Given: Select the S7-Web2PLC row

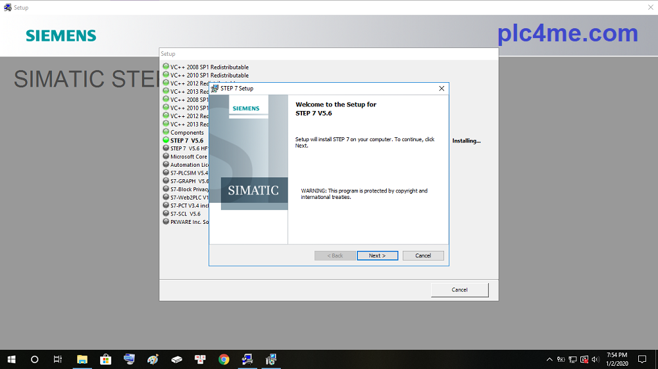Looking at the screenshot, I should [x=185, y=197].
